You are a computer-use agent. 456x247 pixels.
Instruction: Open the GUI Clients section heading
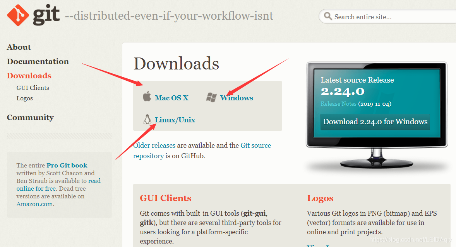click(165, 198)
